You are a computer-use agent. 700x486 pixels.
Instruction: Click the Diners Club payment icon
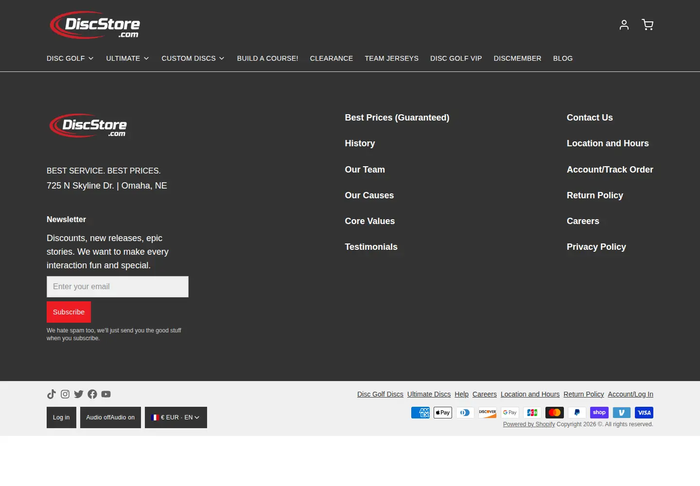pyautogui.click(x=465, y=413)
